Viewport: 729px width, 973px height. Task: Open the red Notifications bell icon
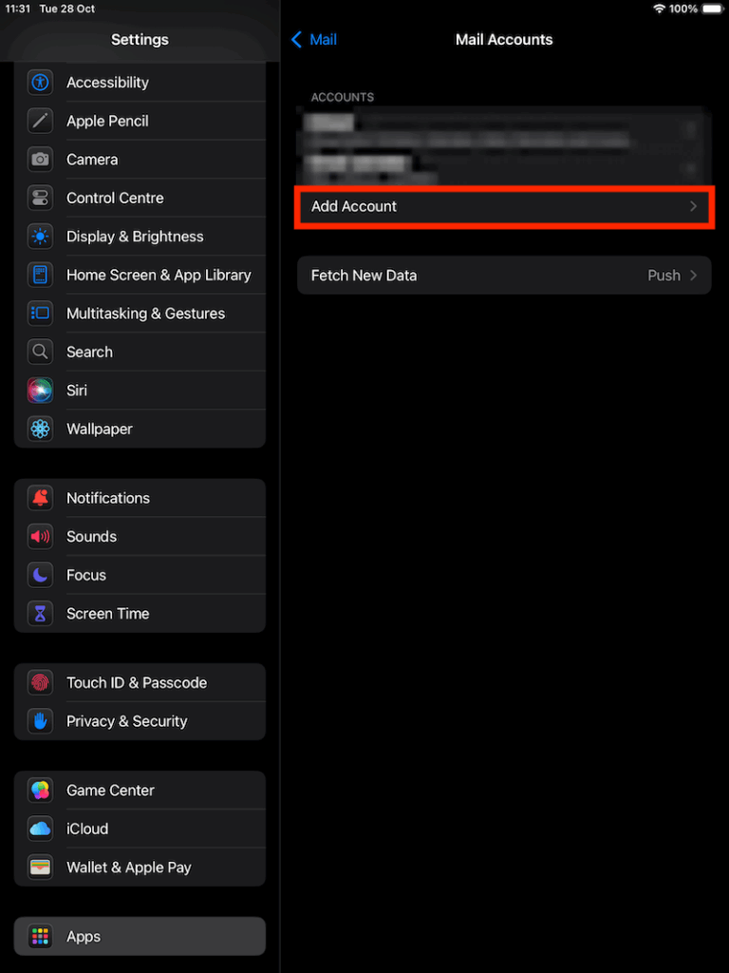tap(40, 498)
